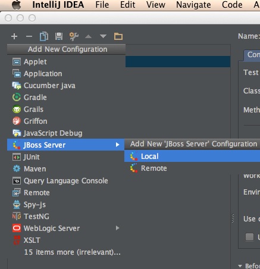Click the green Gradle icon

click(x=17, y=98)
